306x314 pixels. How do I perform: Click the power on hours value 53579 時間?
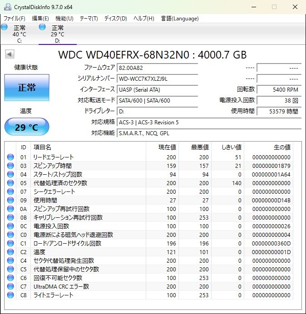pos(279,111)
